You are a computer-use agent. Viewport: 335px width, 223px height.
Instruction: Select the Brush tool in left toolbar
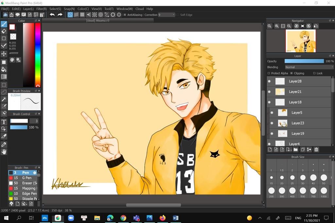click(x=4, y=24)
